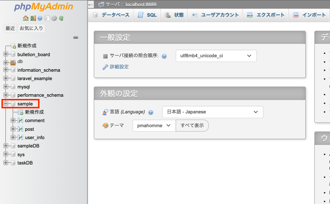Viewport: 330px width, 204px height.
Task: Open the ユーザアカウント tab
Action: click(x=215, y=15)
